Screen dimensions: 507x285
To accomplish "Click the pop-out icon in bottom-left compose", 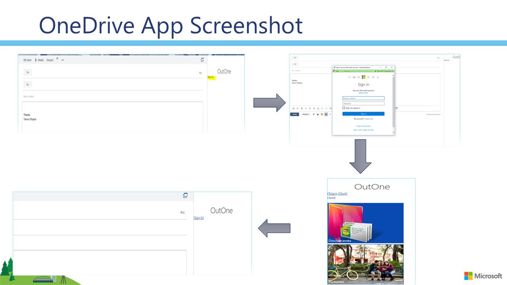I will 185,196.
